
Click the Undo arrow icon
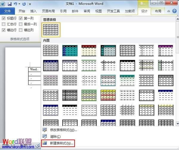(15, 4)
